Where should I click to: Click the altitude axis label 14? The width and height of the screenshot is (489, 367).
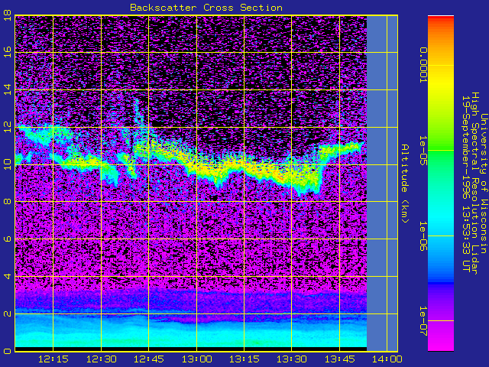8,89
